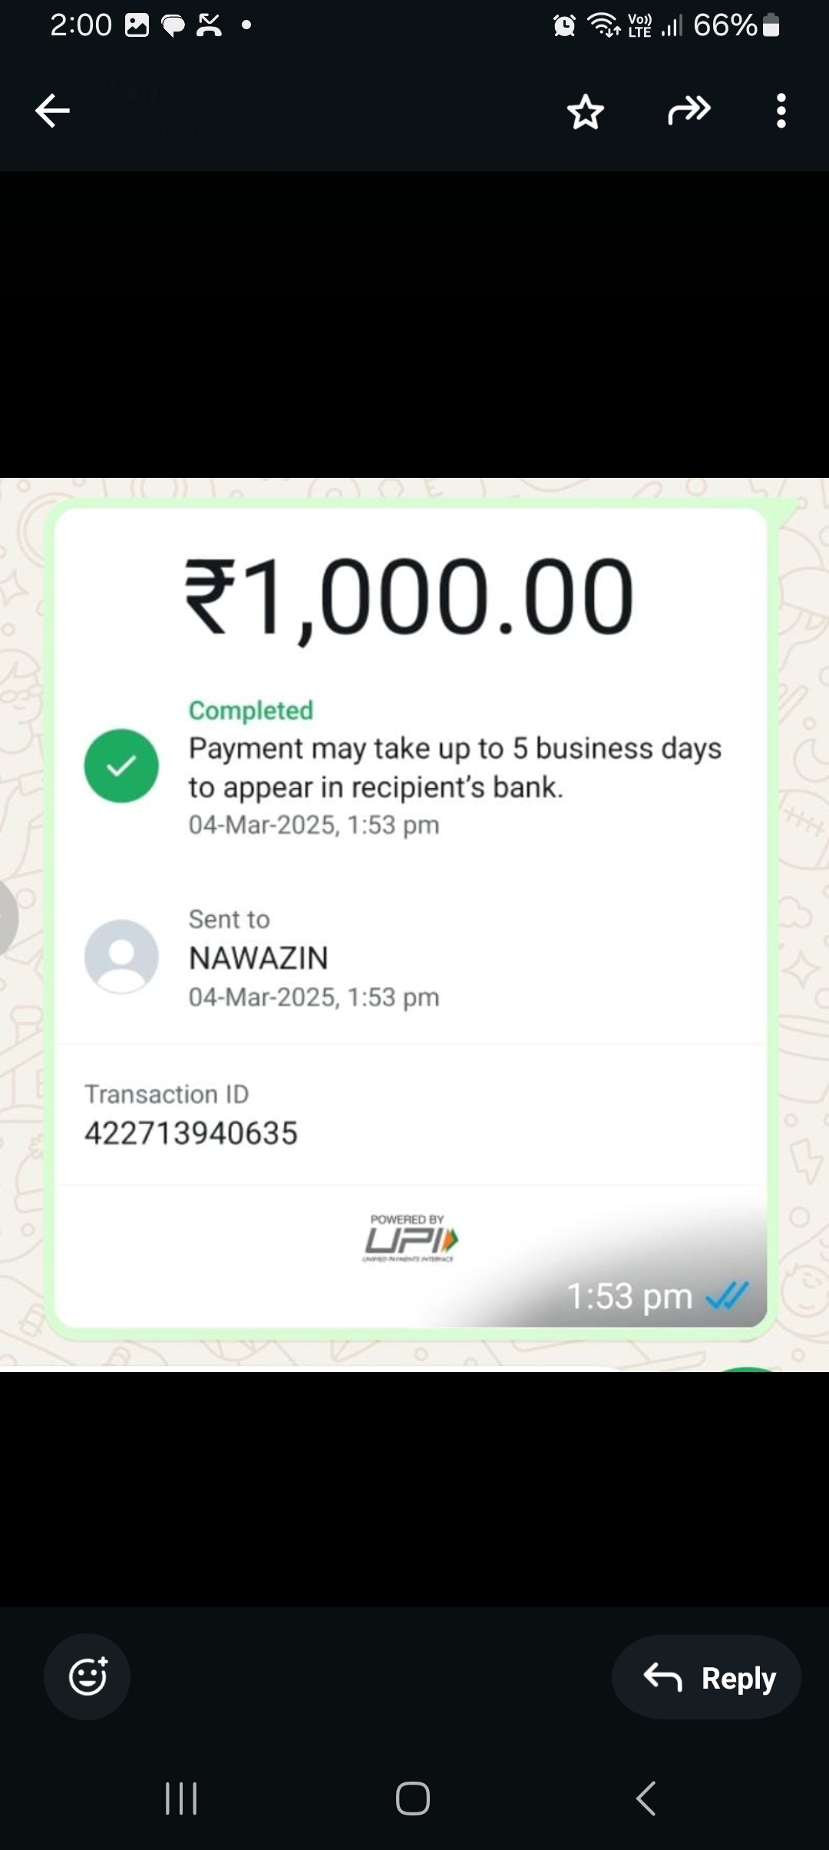The width and height of the screenshot is (829, 1850).
Task: Tap the NAWAZIN recipient name
Action: tap(259, 958)
